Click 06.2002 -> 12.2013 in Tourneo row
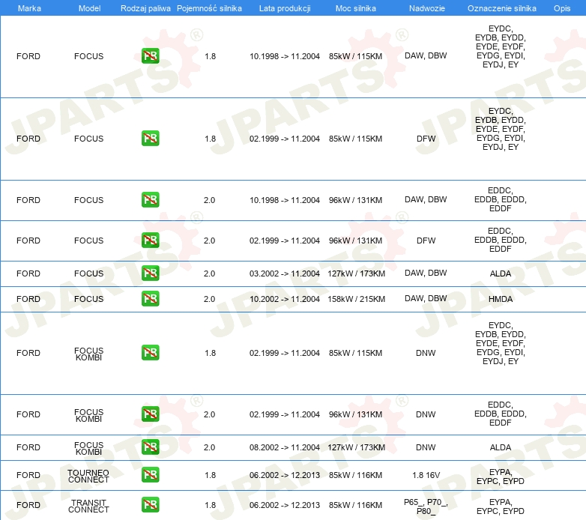The width and height of the screenshot is (586, 520). (285, 475)
